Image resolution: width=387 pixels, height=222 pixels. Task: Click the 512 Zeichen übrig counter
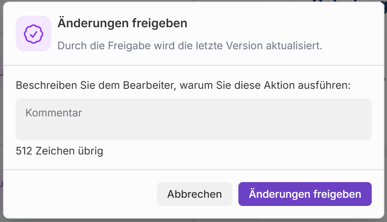point(60,151)
